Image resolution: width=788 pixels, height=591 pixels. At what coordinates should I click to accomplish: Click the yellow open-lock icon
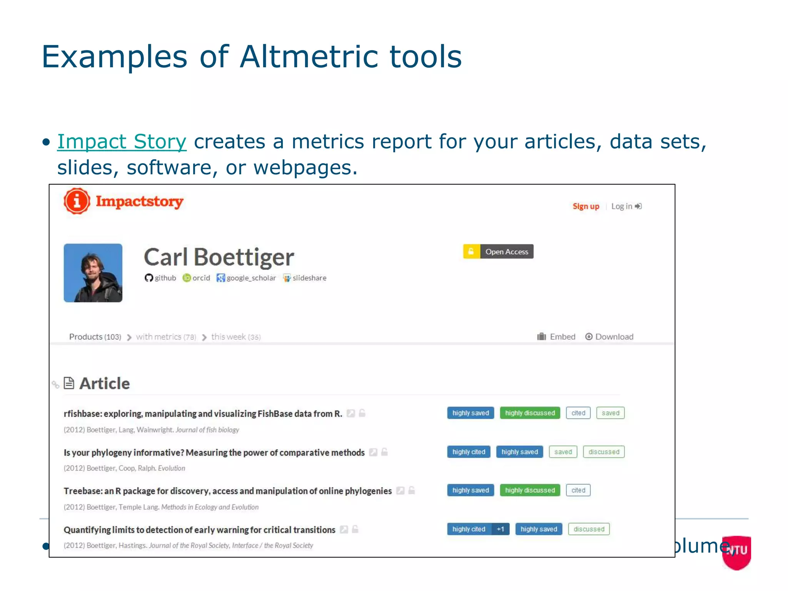point(471,252)
